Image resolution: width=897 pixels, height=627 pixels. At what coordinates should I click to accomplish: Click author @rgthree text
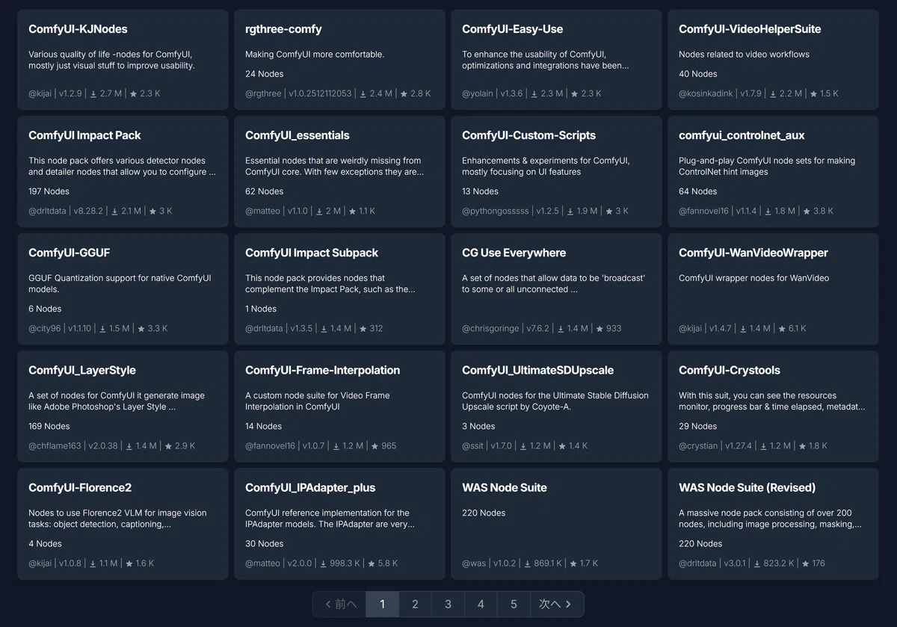point(263,94)
